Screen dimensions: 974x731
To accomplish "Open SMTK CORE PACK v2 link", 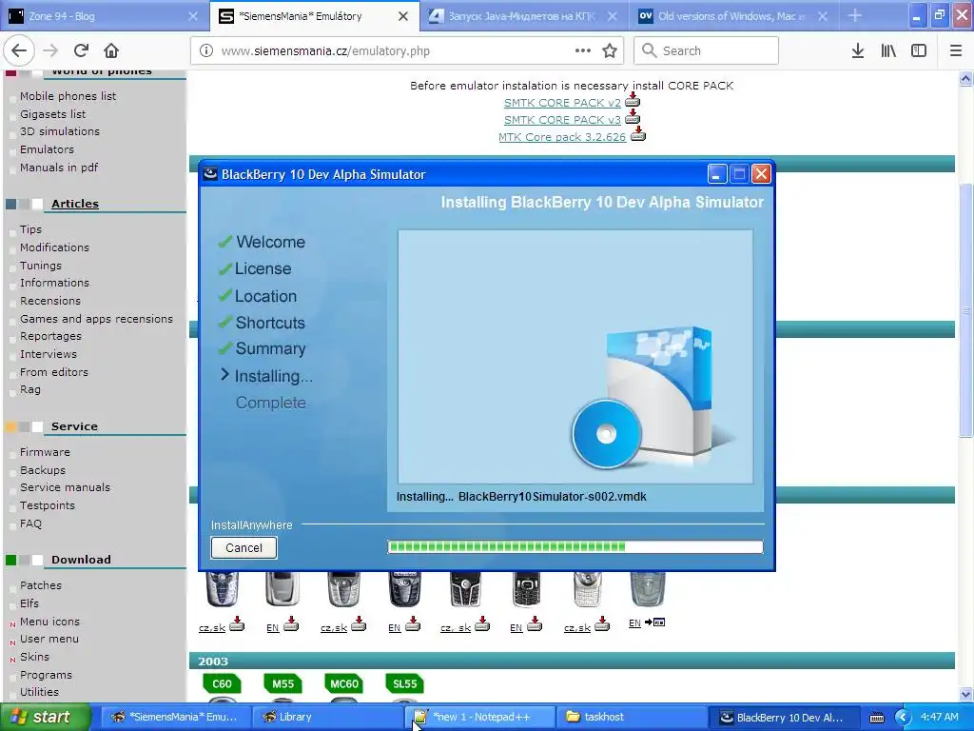I will pos(562,103).
